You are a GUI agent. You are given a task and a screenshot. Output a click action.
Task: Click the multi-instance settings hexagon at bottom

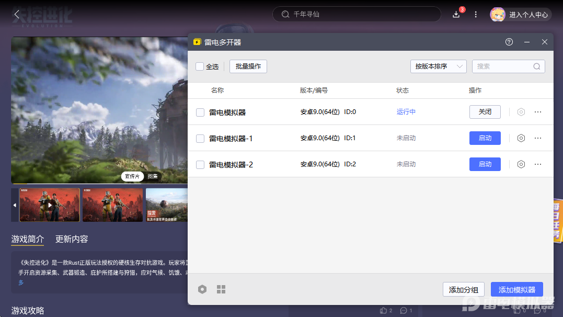202,289
